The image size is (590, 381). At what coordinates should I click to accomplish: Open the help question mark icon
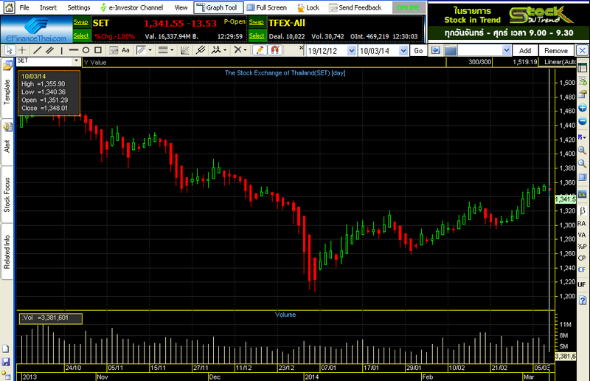[x=582, y=301]
